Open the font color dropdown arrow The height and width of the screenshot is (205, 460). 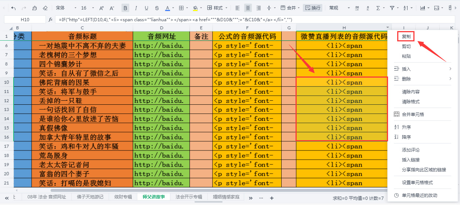[173, 8]
